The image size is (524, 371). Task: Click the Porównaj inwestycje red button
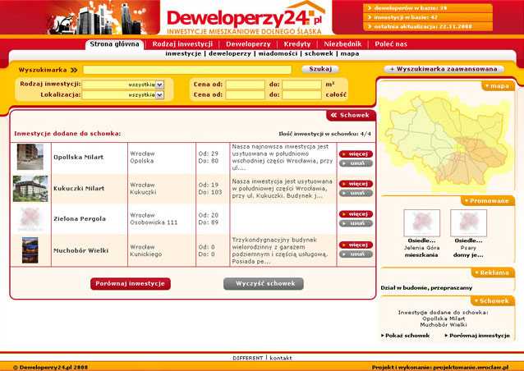pos(131,284)
